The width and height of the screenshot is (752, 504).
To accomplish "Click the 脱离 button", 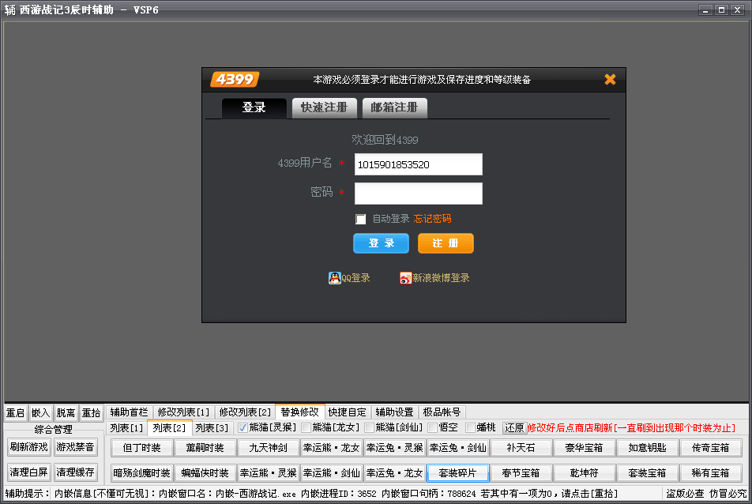I will [66, 412].
